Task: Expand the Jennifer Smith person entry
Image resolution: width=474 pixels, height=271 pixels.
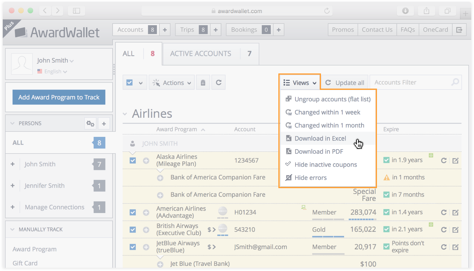Action: point(12,185)
